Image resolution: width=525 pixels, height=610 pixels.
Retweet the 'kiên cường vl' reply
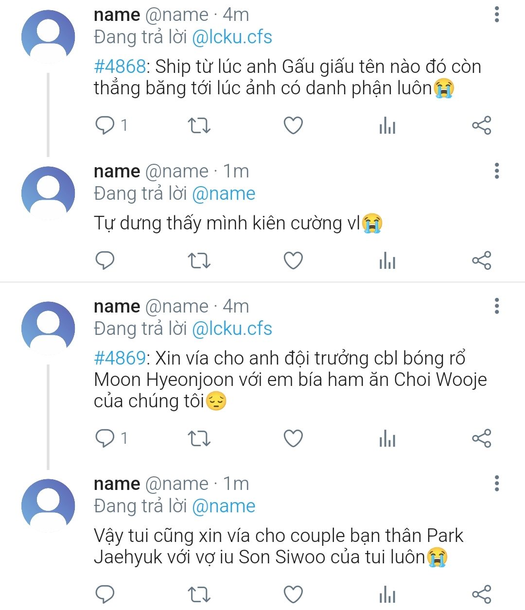[199, 261]
